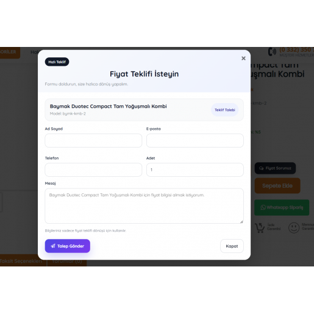
Task: Click the smiley satisfaction guarantee icon
Action: (x=294, y=227)
